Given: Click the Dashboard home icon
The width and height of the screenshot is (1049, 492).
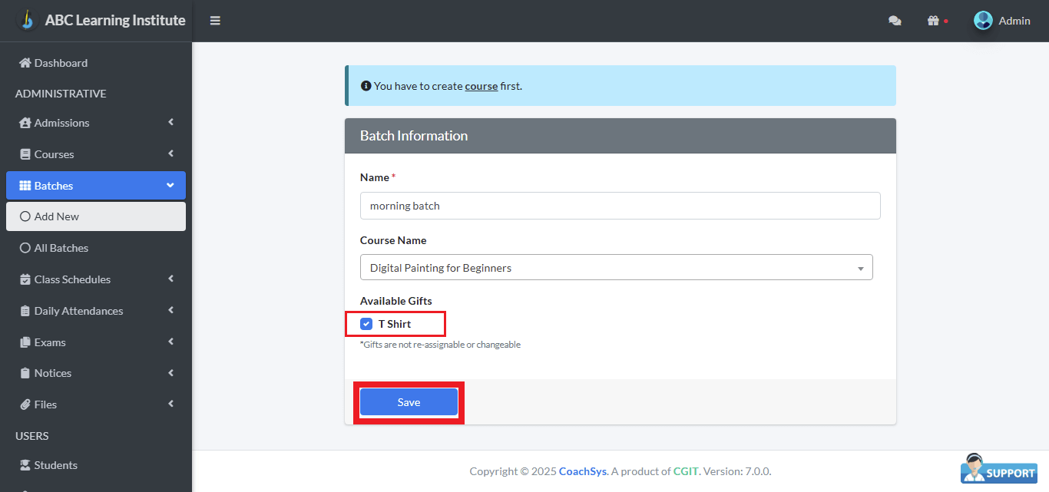Looking at the screenshot, I should [x=25, y=63].
